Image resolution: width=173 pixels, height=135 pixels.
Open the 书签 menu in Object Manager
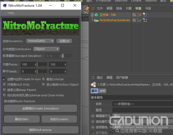click(x=148, y=8)
